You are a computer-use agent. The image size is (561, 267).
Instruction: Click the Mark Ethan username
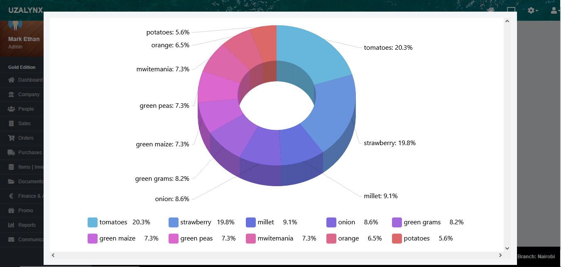[24, 39]
